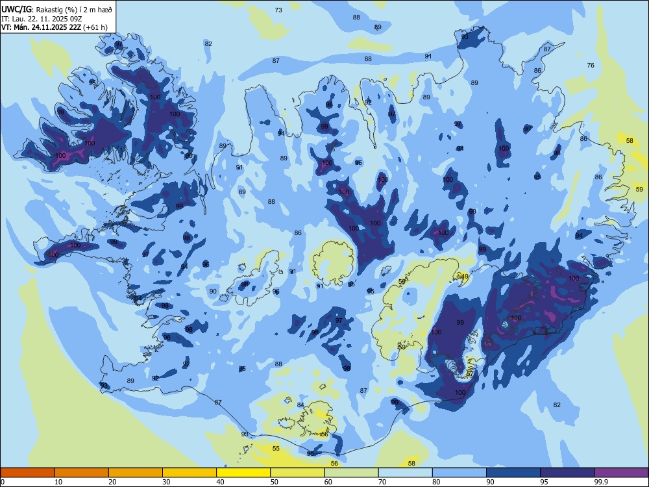Image resolution: width=649 pixels, height=487 pixels.
Task: Click the 0–10 dark orange legend swatch
Action: 27,473
